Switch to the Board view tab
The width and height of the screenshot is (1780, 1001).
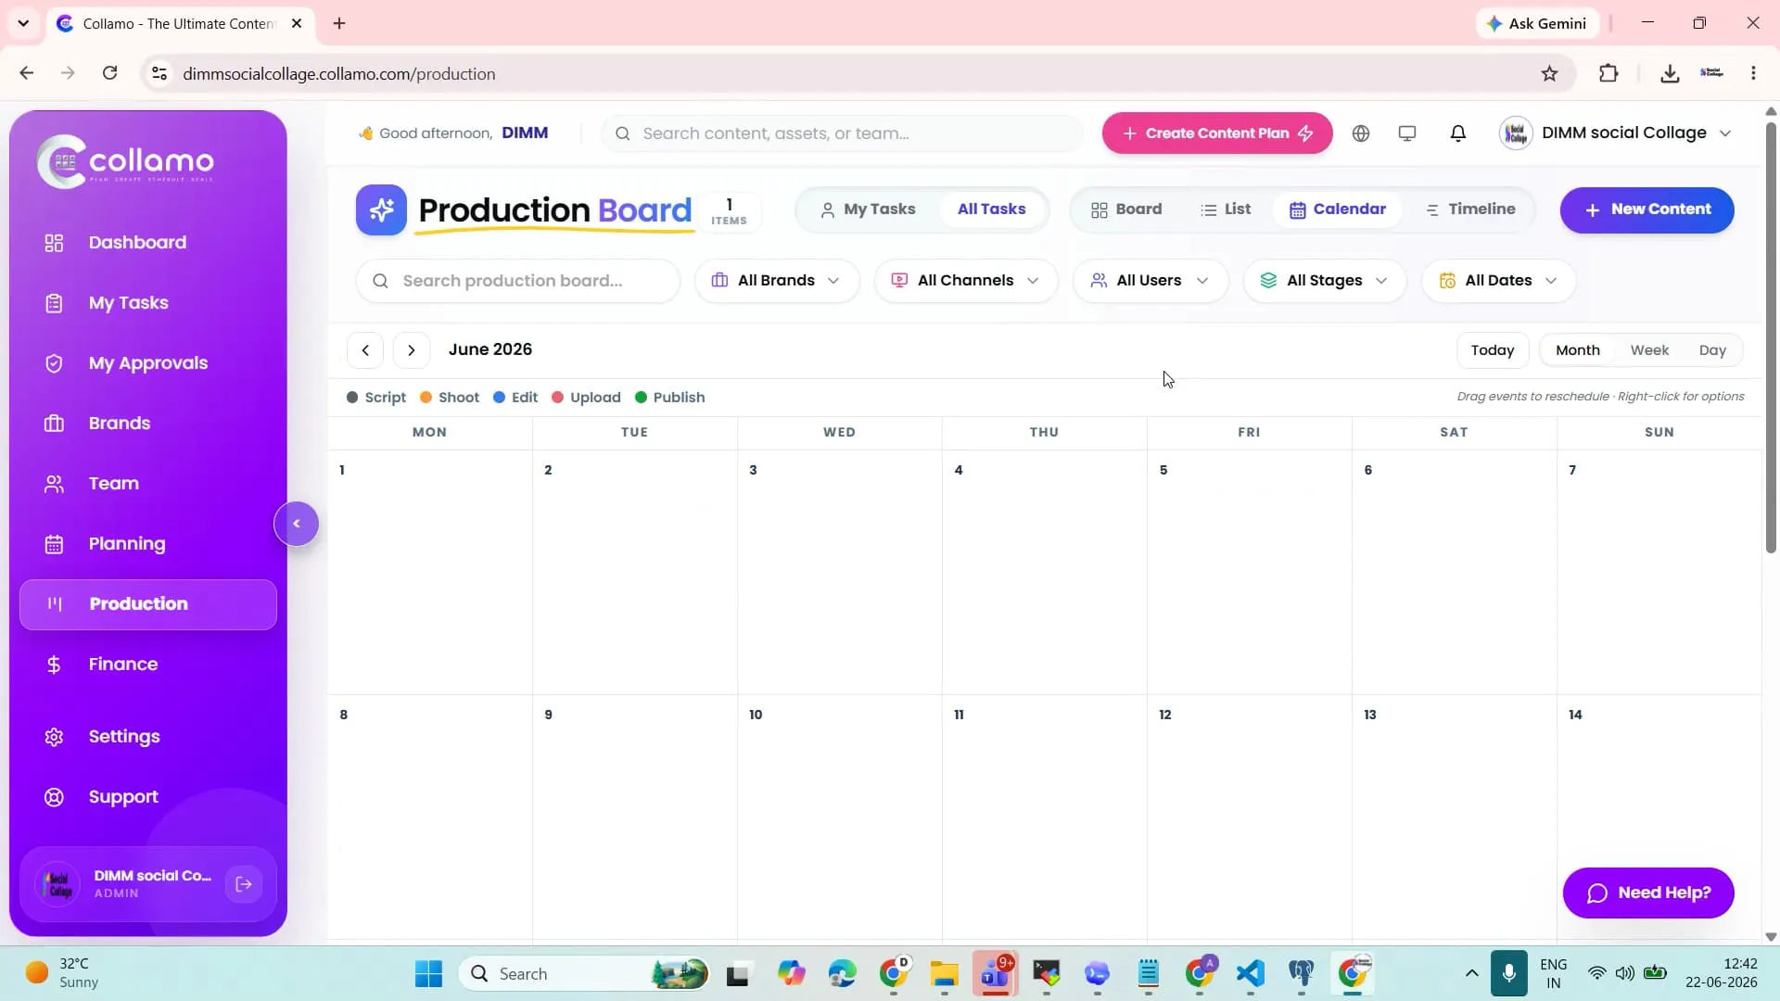[1126, 209]
